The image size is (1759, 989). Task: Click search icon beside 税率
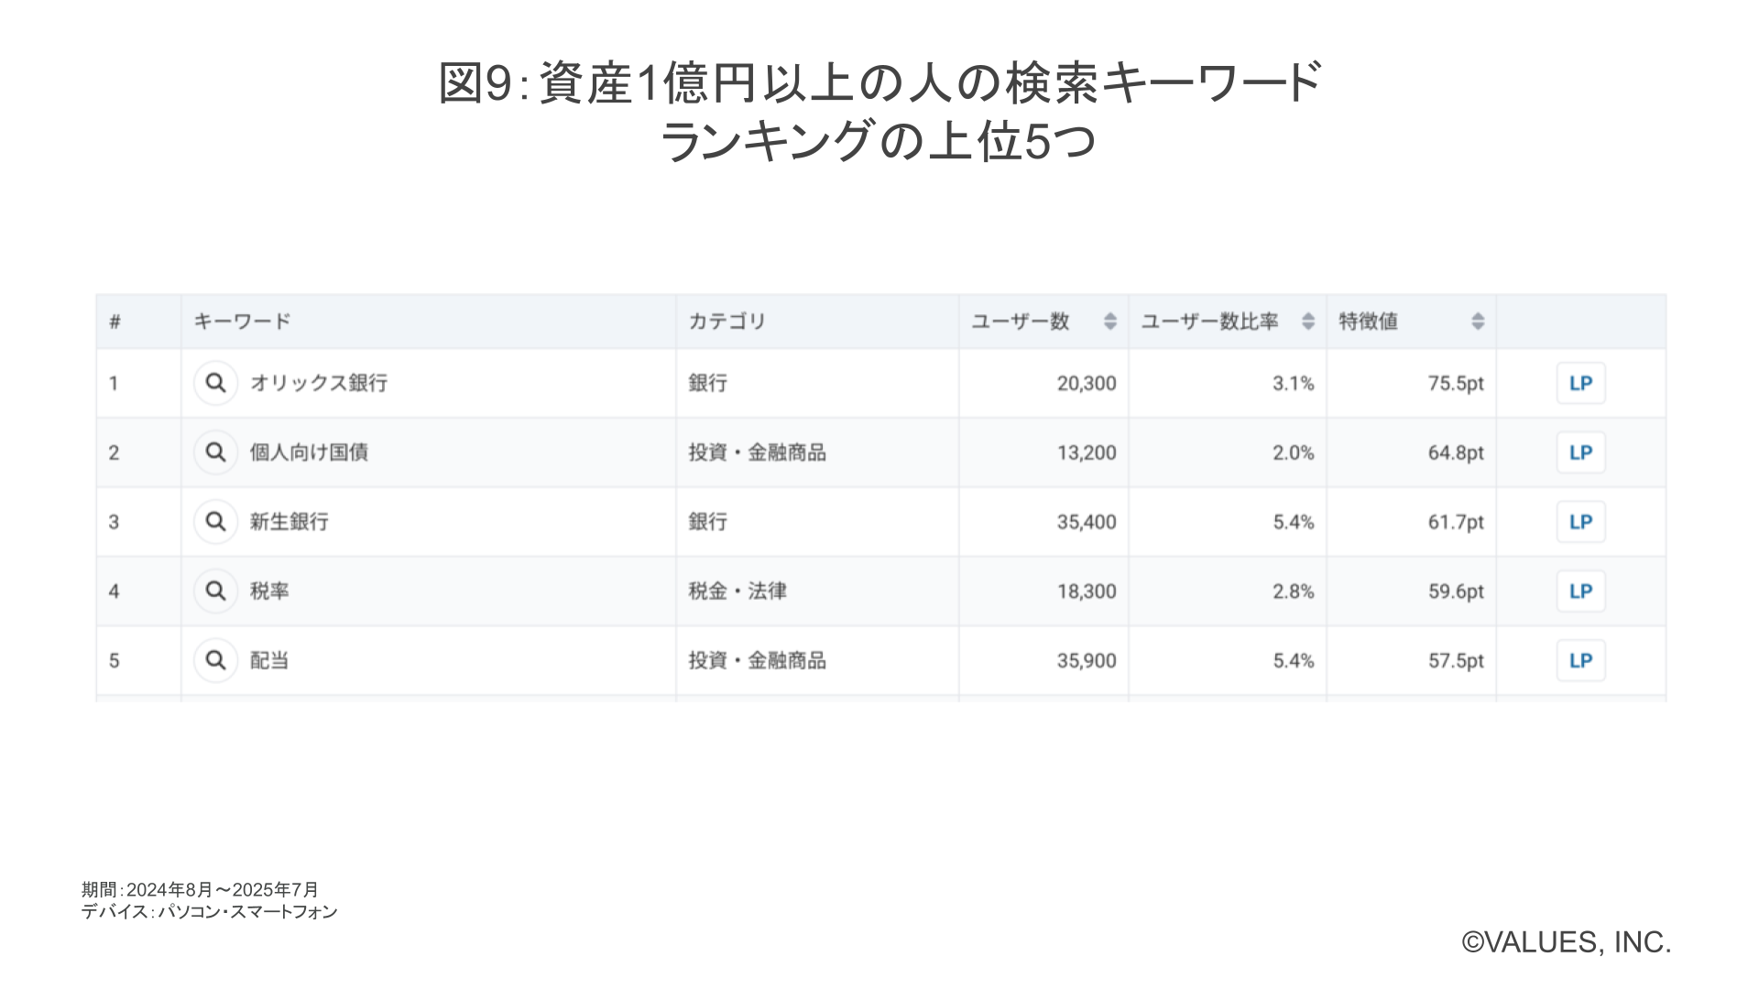click(215, 592)
